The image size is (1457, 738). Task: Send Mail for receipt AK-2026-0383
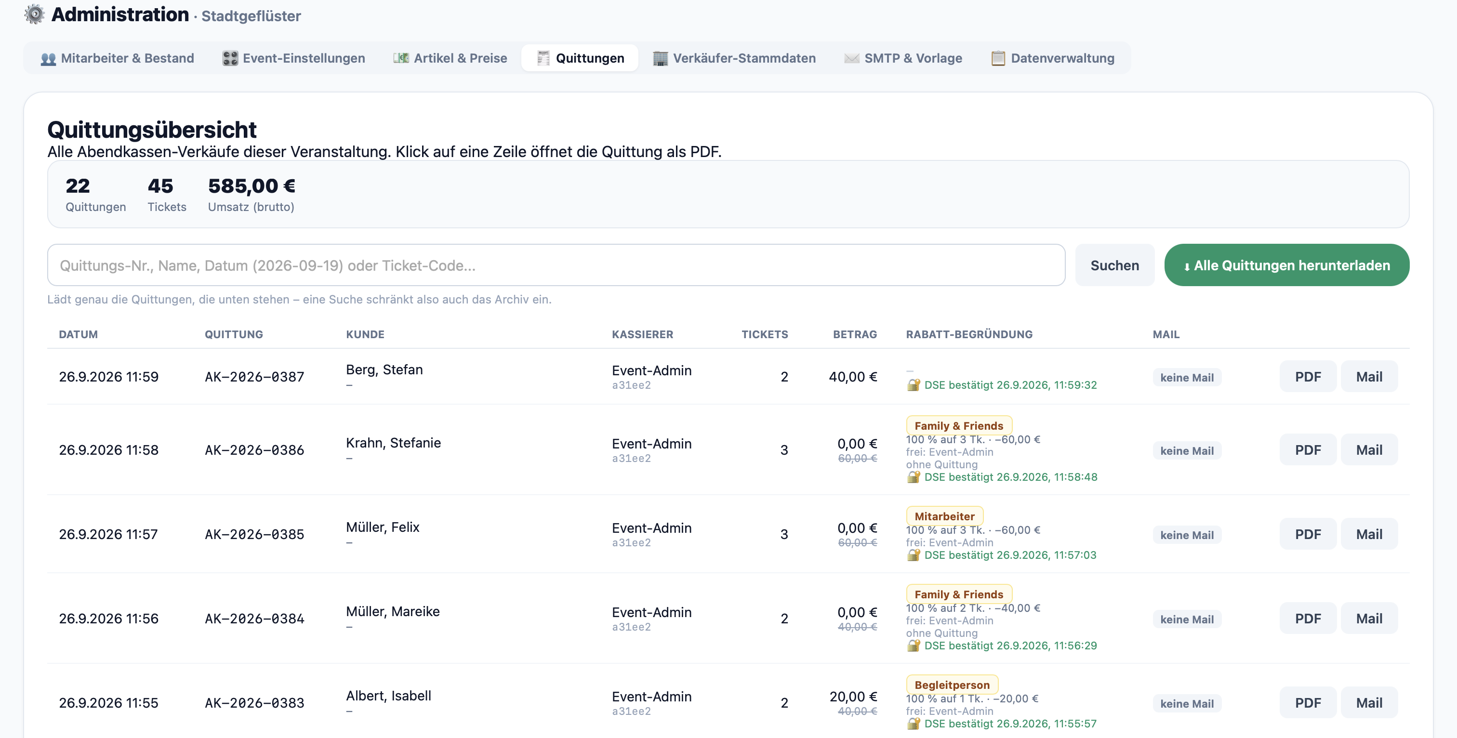pyautogui.click(x=1369, y=702)
